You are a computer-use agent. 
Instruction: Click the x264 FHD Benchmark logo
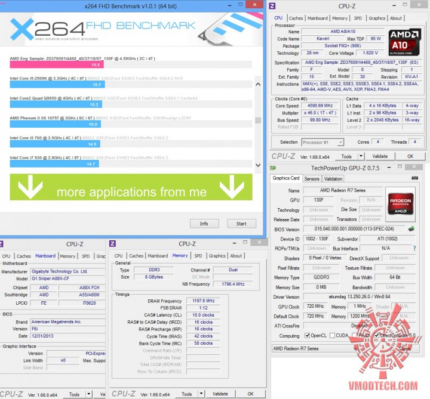click(x=103, y=29)
